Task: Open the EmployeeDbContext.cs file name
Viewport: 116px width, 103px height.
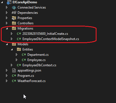Action: (39, 65)
